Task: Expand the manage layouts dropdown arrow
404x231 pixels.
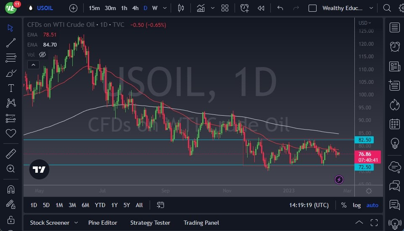Action: tap(371, 8)
